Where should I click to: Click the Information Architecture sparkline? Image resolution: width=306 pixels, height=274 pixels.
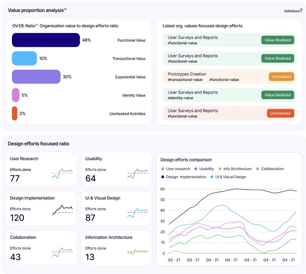click(x=138, y=252)
